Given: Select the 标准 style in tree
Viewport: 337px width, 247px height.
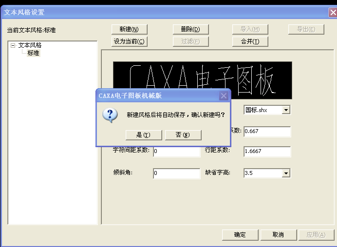Looking at the screenshot, I should pos(33,53).
